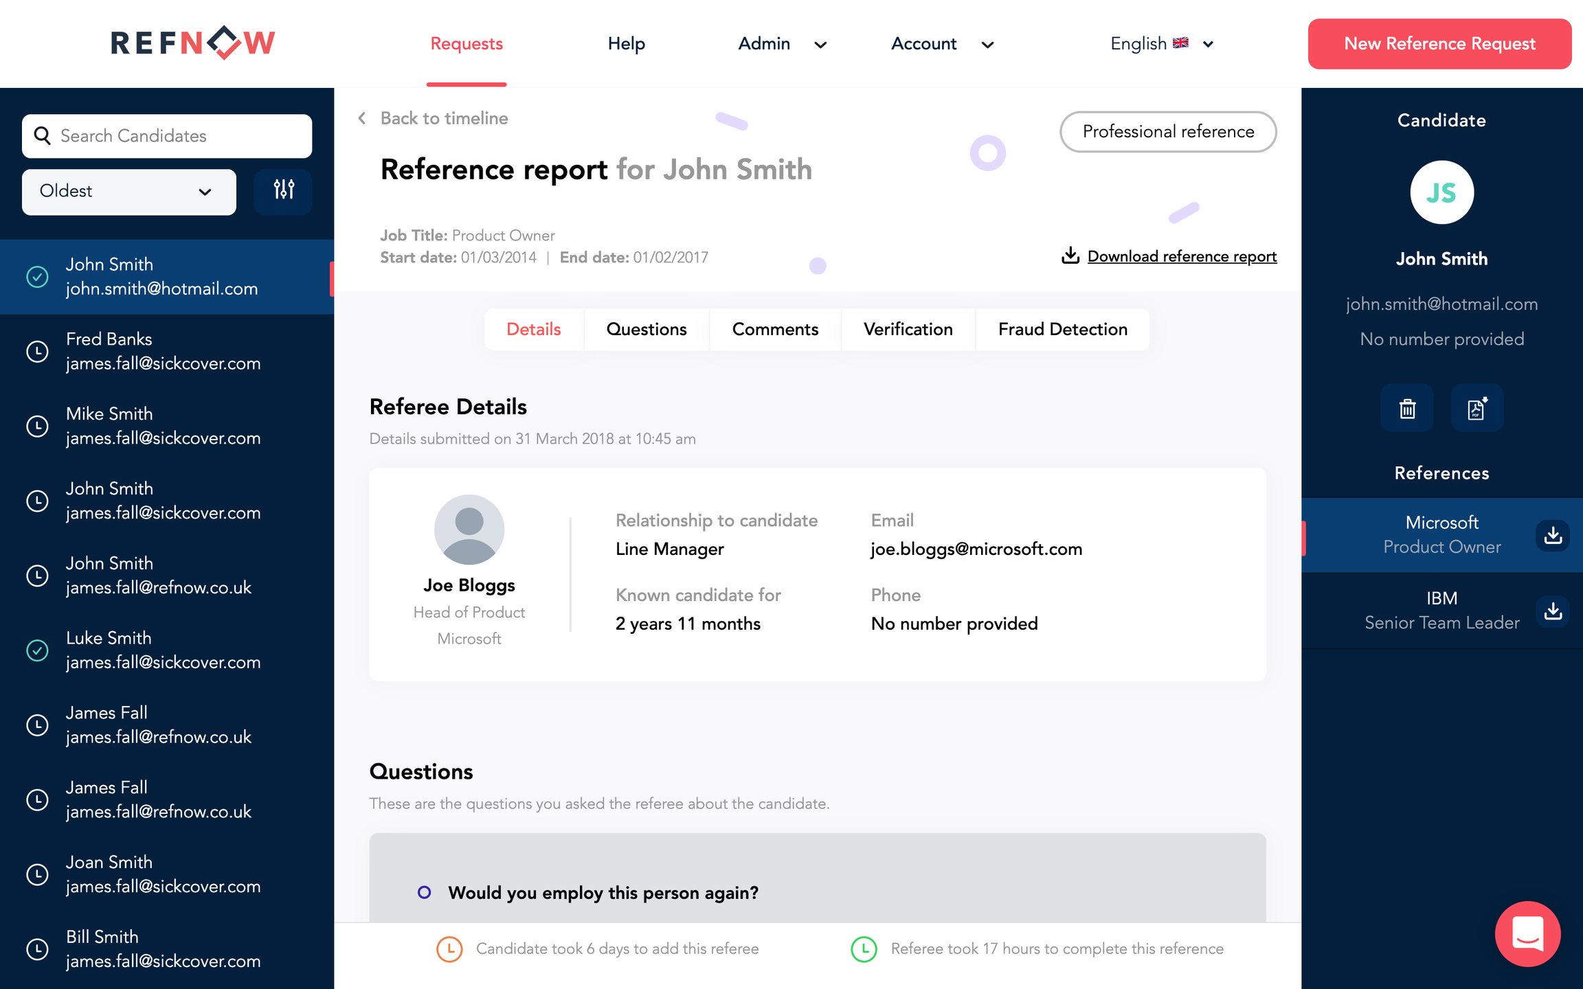Click the delete candidate trash icon

(x=1407, y=409)
